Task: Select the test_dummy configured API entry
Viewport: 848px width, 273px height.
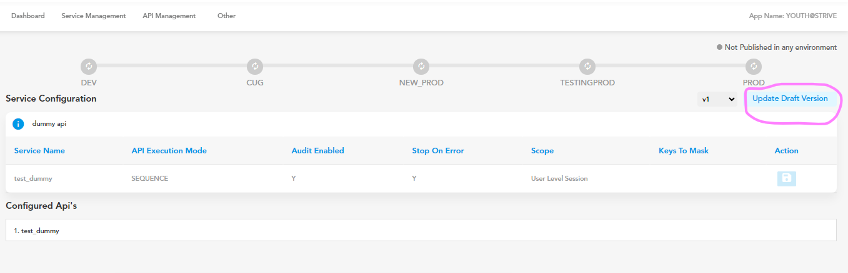Action: pos(421,230)
